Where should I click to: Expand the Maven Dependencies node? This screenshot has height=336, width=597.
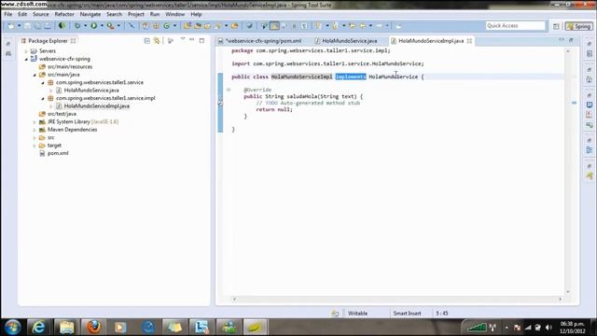point(35,130)
